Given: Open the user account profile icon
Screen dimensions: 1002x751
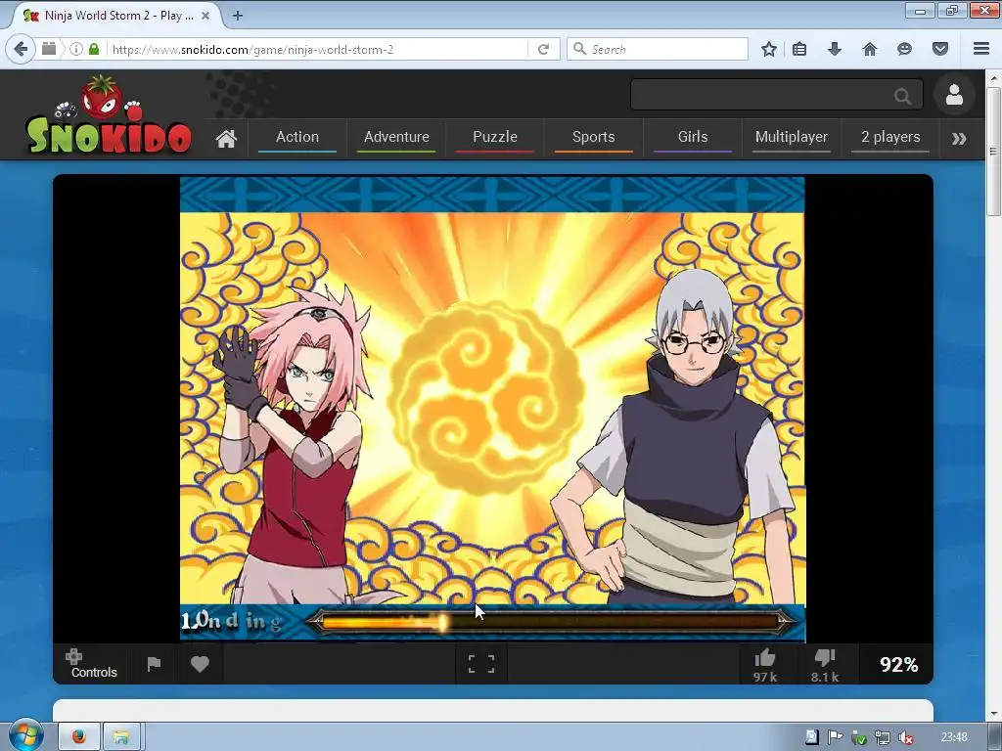Looking at the screenshot, I should point(954,95).
